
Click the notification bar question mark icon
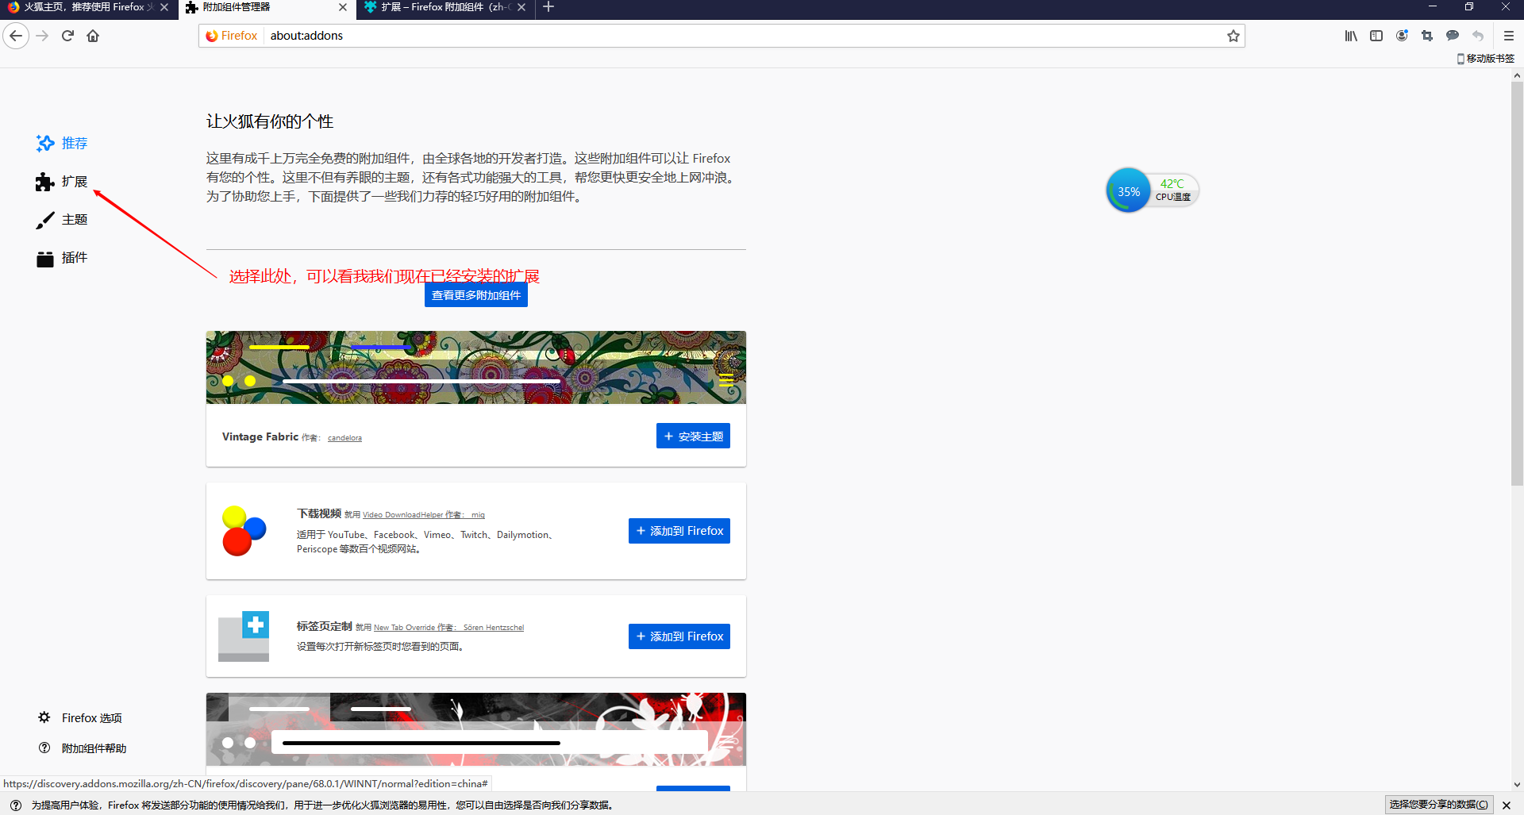pos(16,805)
